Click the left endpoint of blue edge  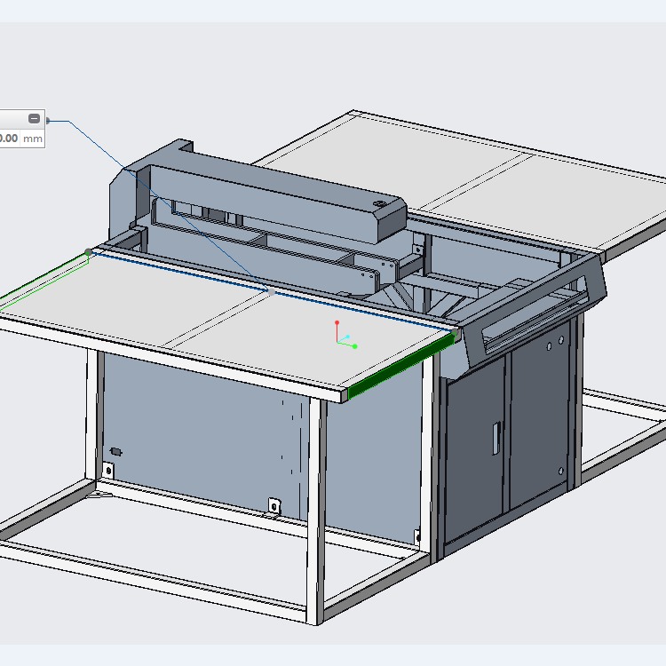click(88, 252)
